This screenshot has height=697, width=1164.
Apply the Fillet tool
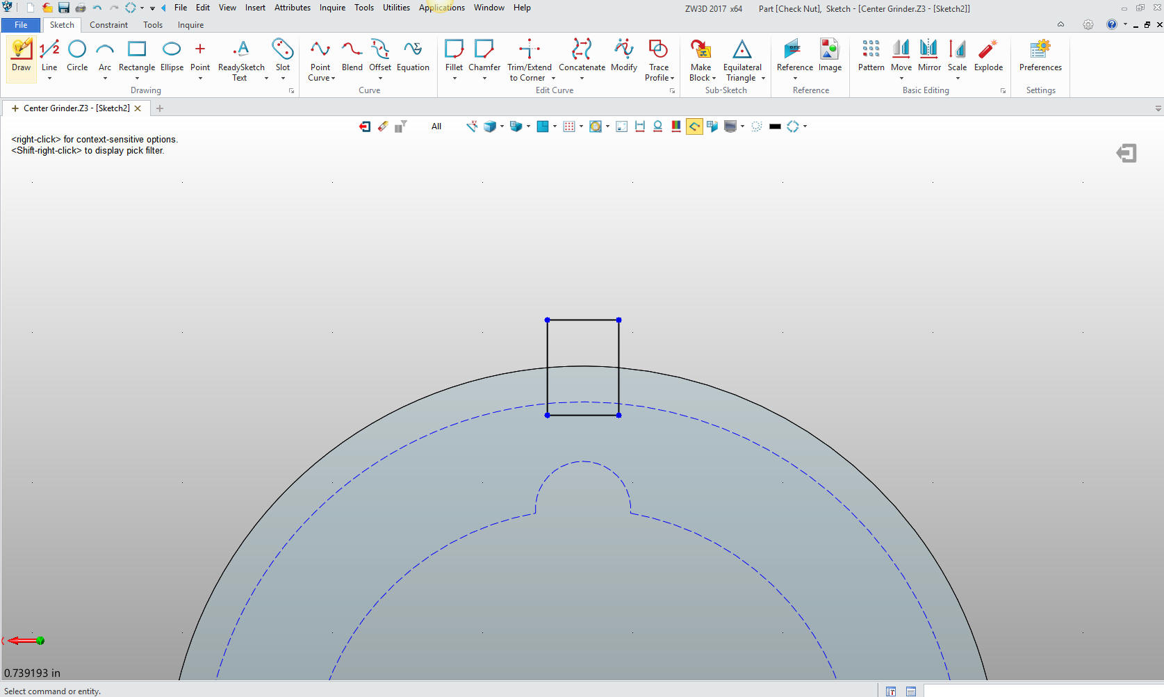pos(454,56)
